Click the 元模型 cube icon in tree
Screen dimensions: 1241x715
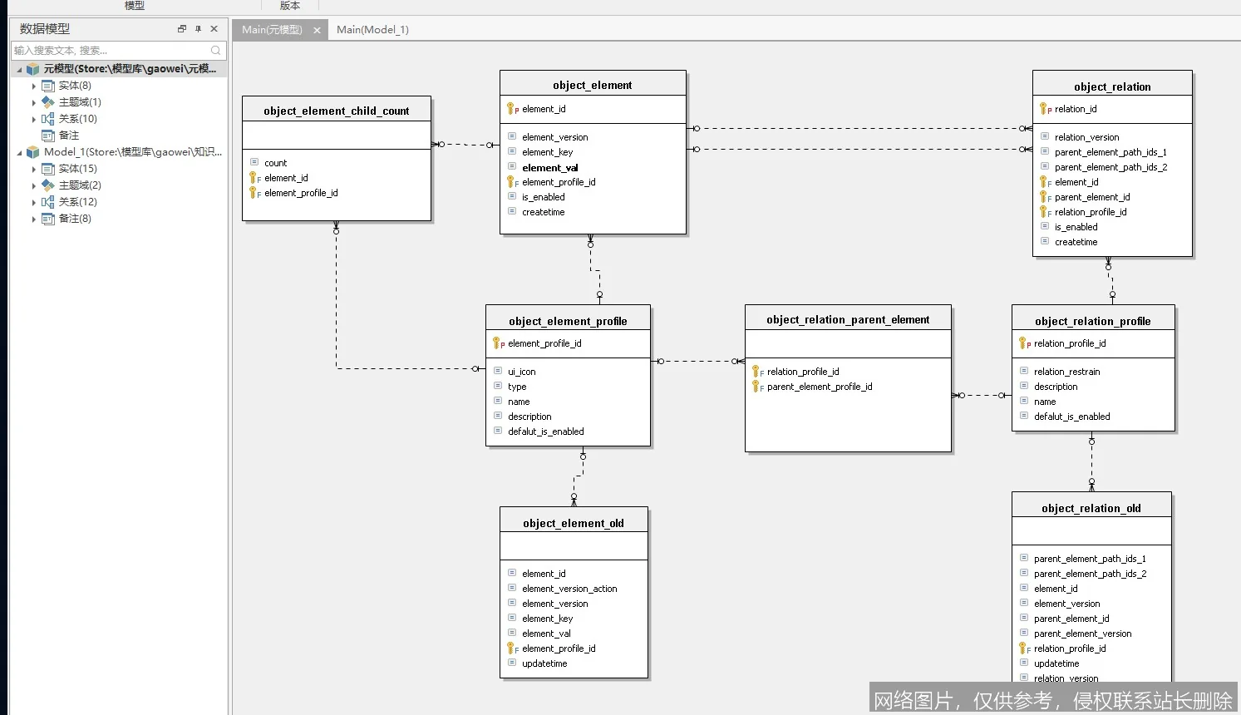tap(33, 69)
